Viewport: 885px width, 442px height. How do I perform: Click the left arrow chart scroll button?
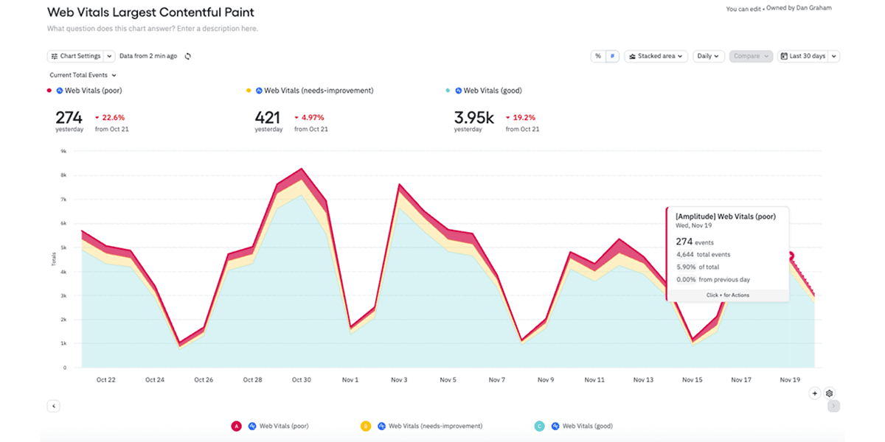(53, 406)
